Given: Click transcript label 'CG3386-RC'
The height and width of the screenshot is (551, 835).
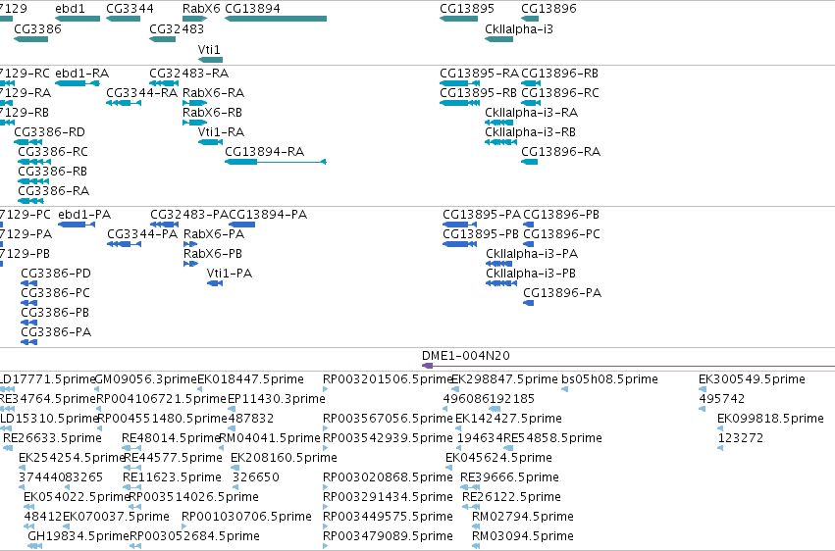Looking at the screenshot, I should coord(53,152).
